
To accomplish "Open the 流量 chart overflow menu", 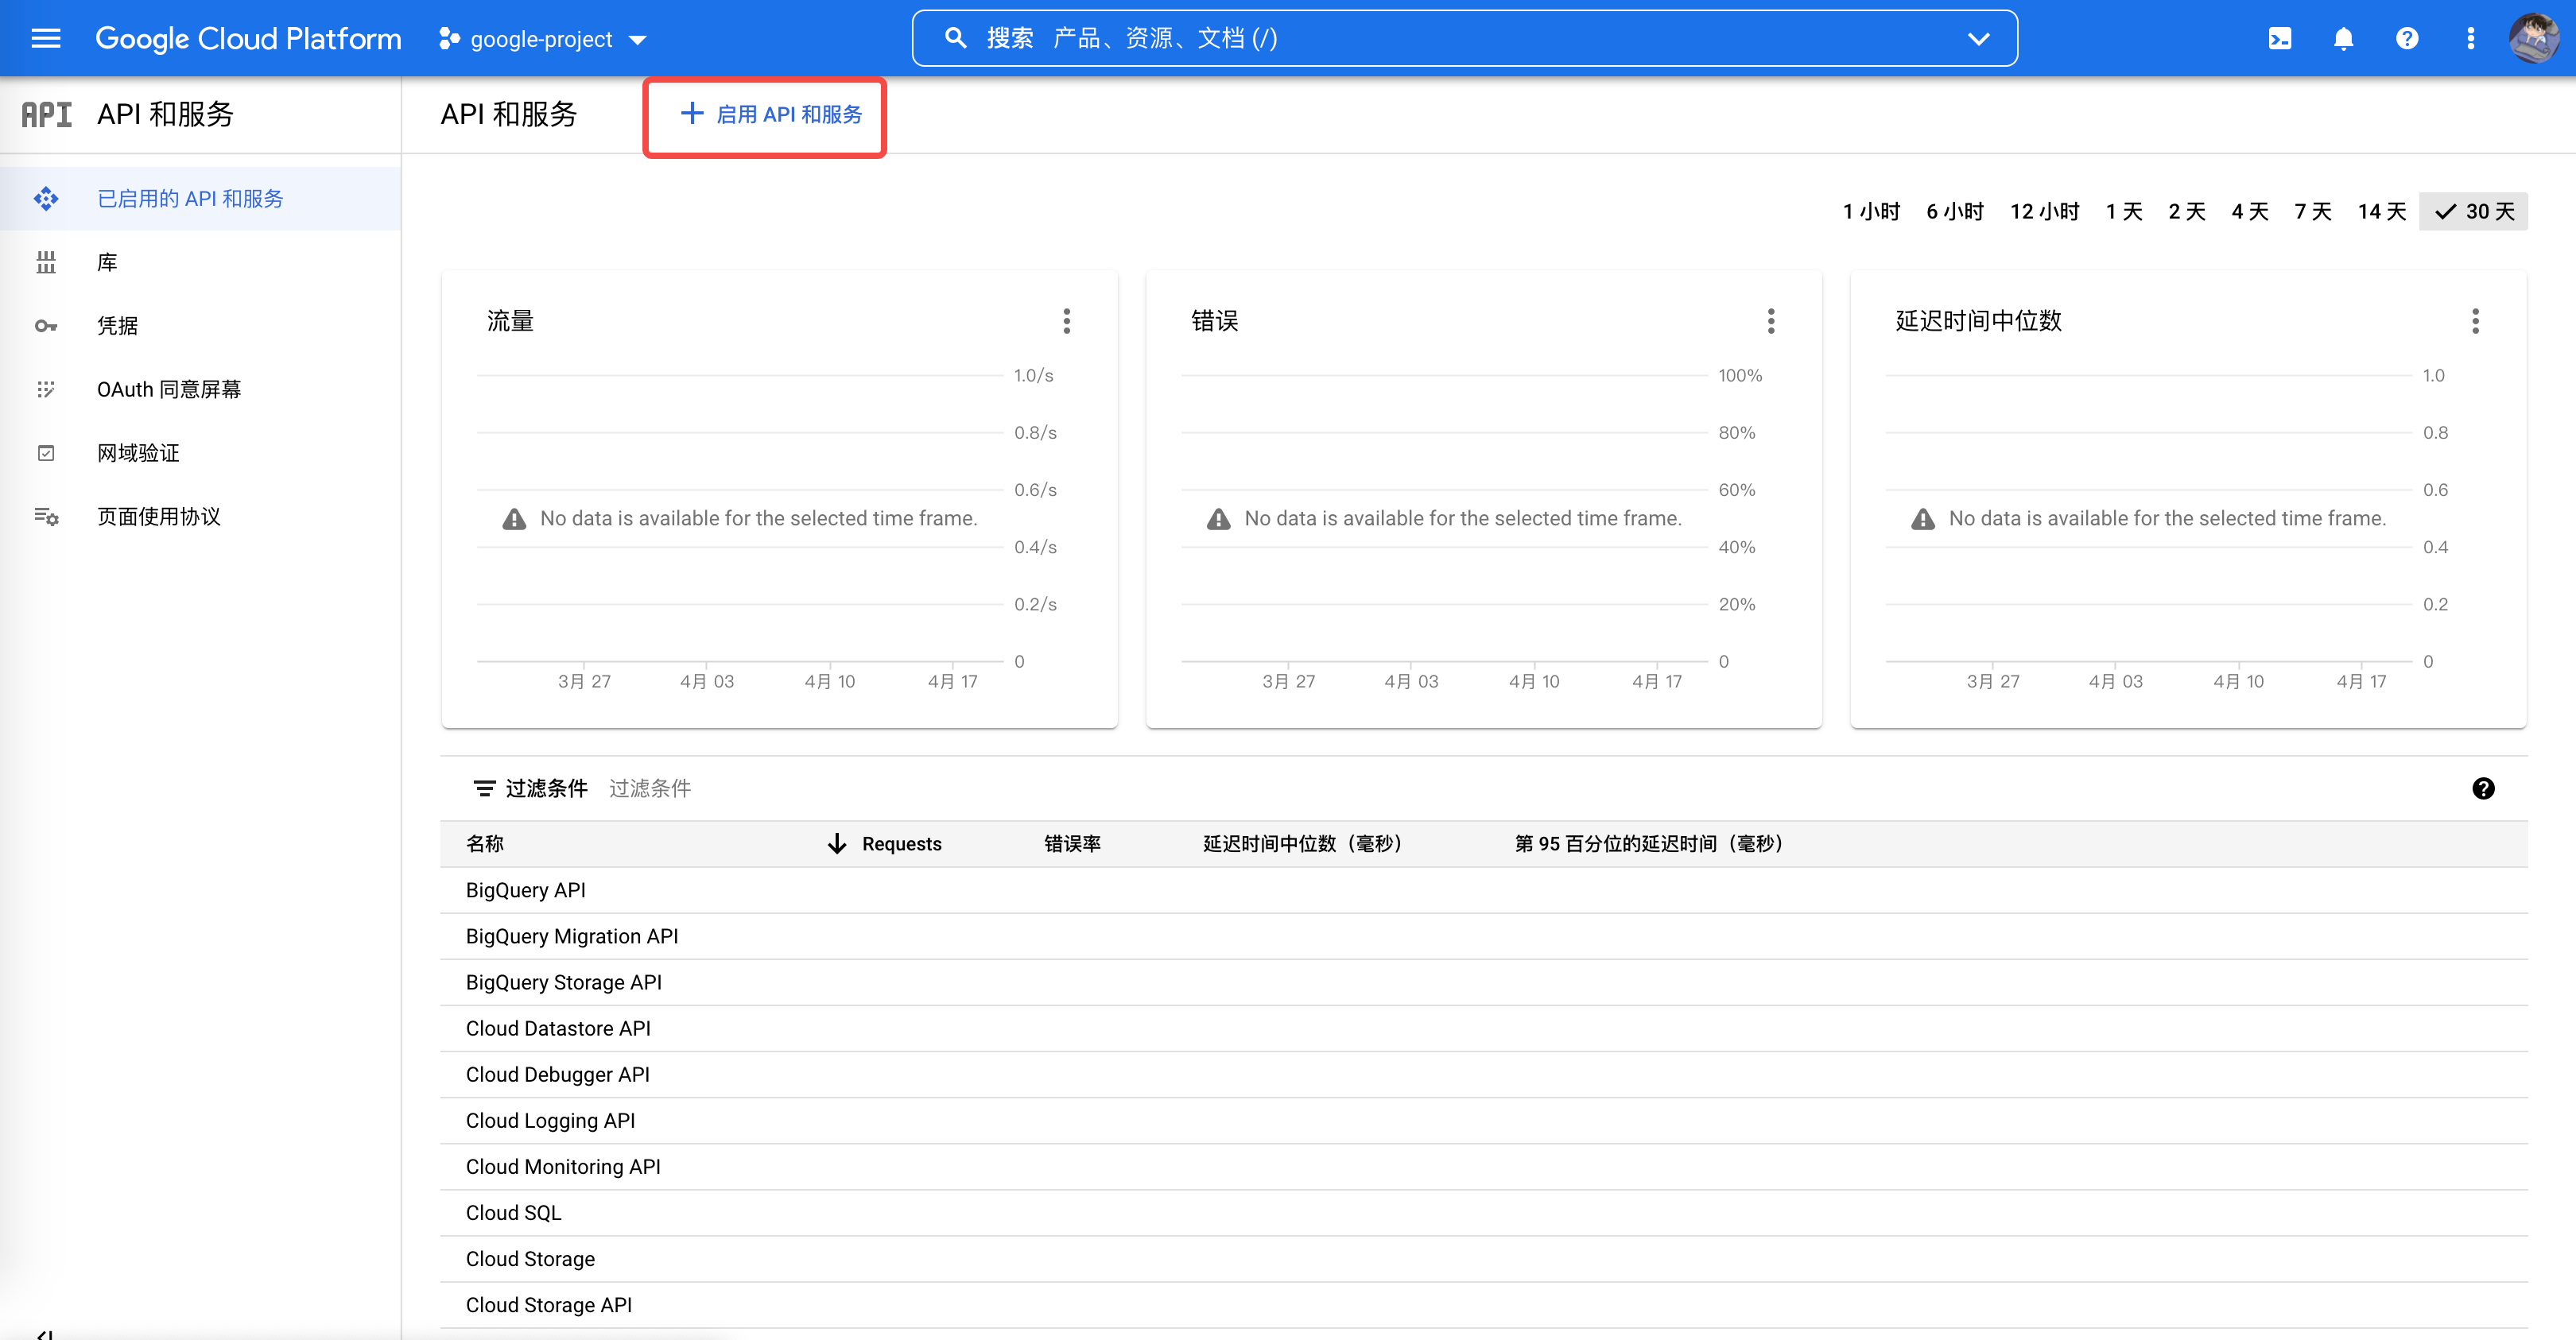I will coord(1067,321).
